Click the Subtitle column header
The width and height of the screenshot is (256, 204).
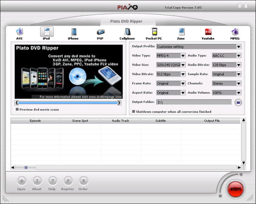tap(161, 121)
